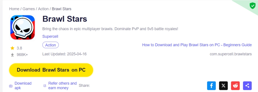Click the Download apk box icon
The width and height of the screenshot is (258, 92).
(x=11, y=86)
